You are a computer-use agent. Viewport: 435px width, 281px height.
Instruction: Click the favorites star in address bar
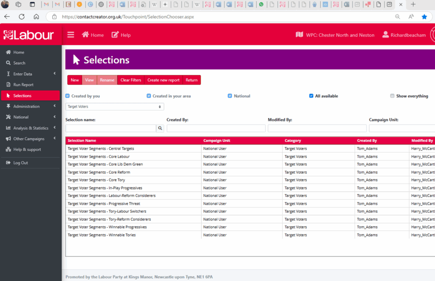coord(424,17)
